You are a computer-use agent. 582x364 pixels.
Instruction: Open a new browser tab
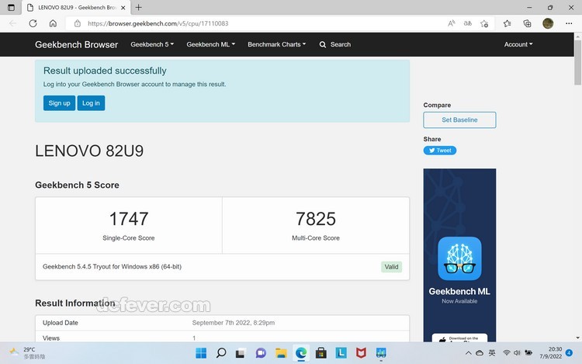tap(138, 8)
